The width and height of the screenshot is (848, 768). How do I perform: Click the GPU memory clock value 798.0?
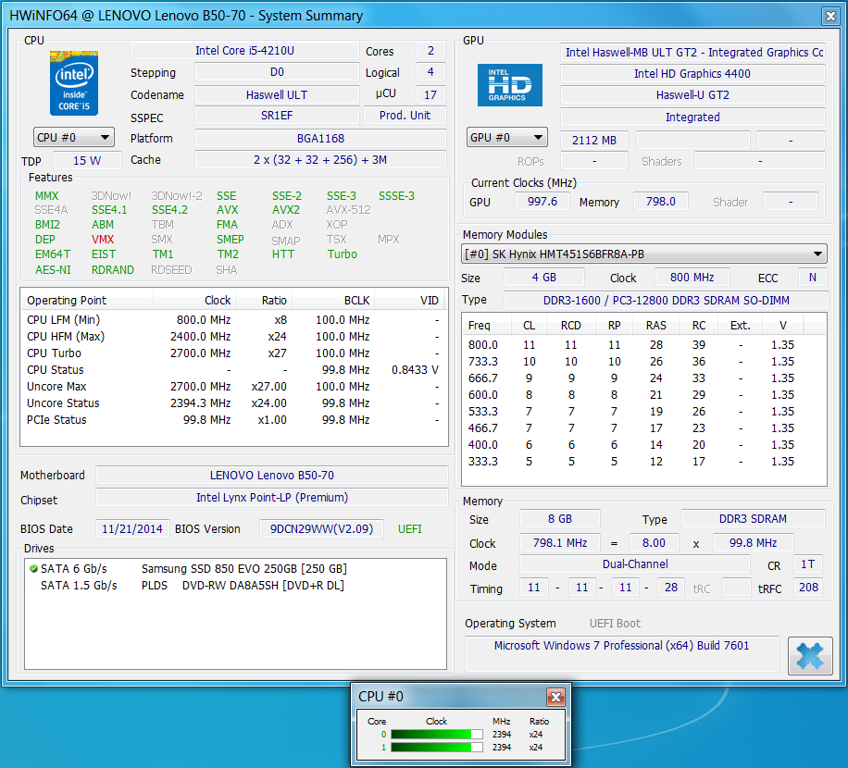pyautogui.click(x=661, y=202)
